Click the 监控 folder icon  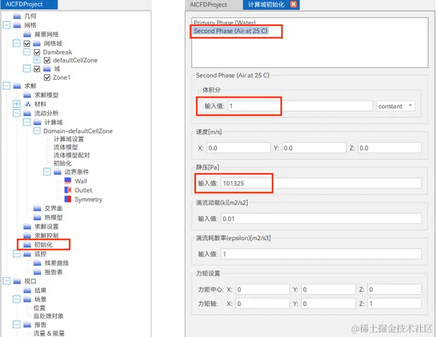point(27,254)
